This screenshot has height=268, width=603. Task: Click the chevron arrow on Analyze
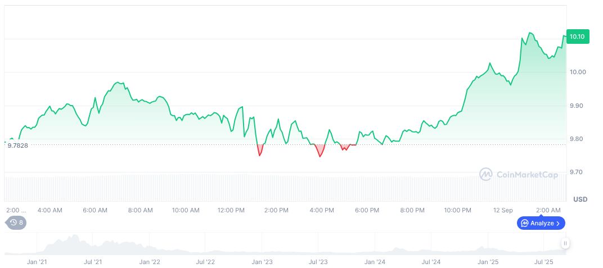pyautogui.click(x=557, y=223)
